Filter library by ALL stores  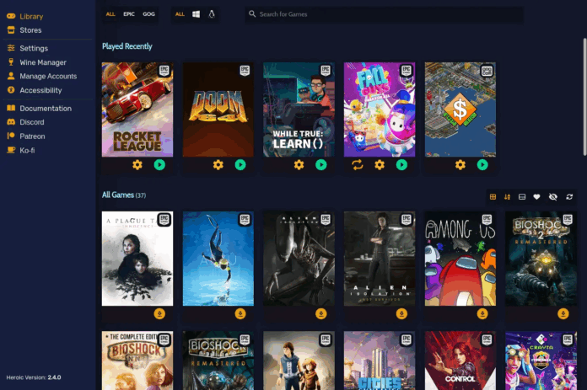point(110,14)
